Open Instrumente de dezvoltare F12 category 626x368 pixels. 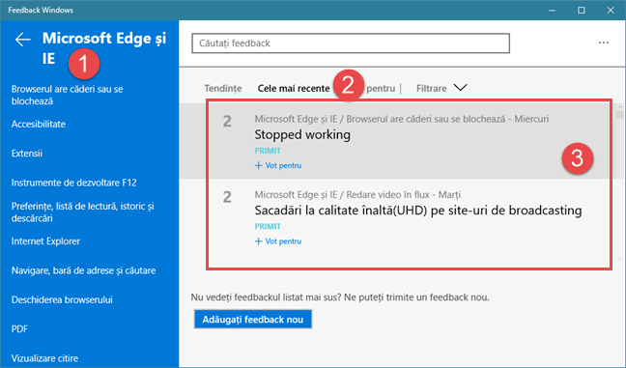tap(73, 183)
